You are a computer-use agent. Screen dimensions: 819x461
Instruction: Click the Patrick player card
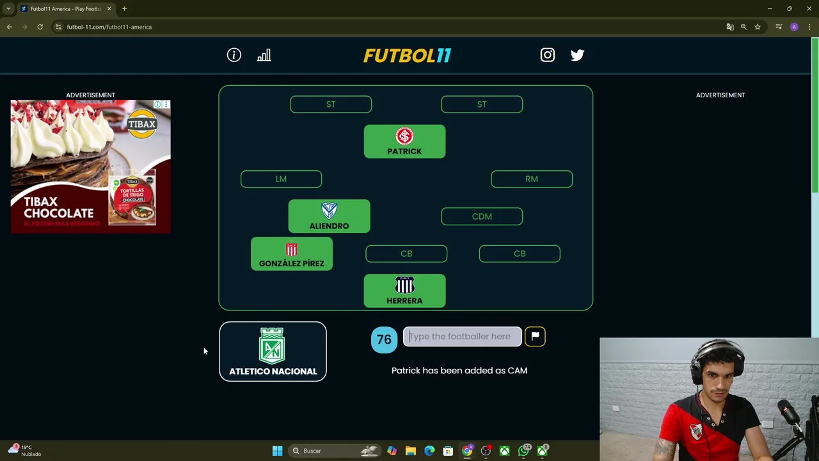click(x=404, y=142)
